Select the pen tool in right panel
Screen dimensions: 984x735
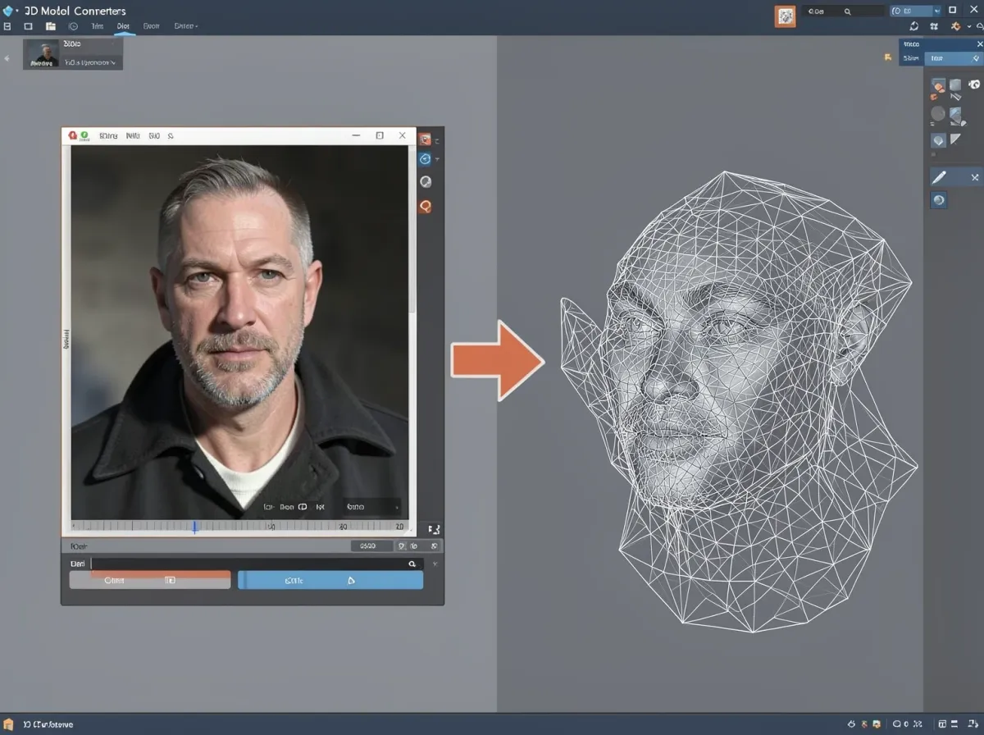[940, 176]
